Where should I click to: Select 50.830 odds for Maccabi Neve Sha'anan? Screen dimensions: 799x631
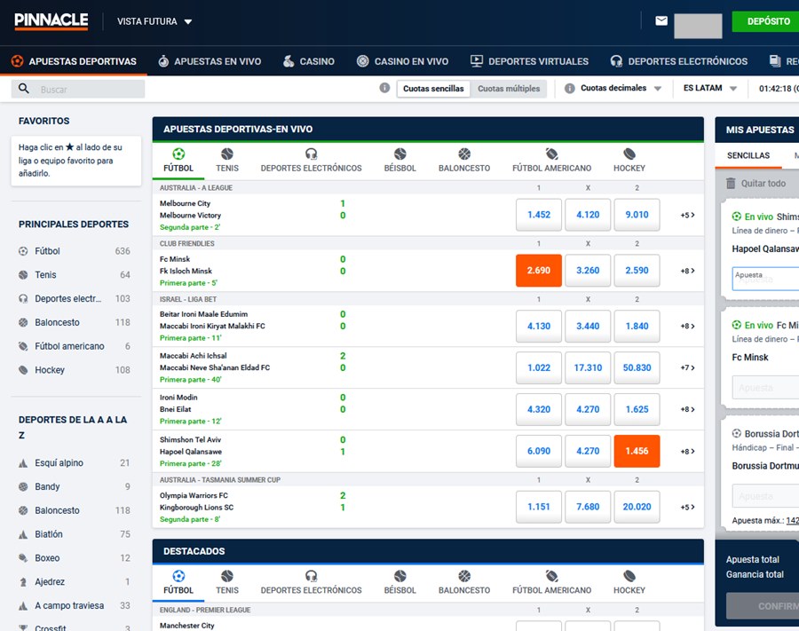click(637, 367)
